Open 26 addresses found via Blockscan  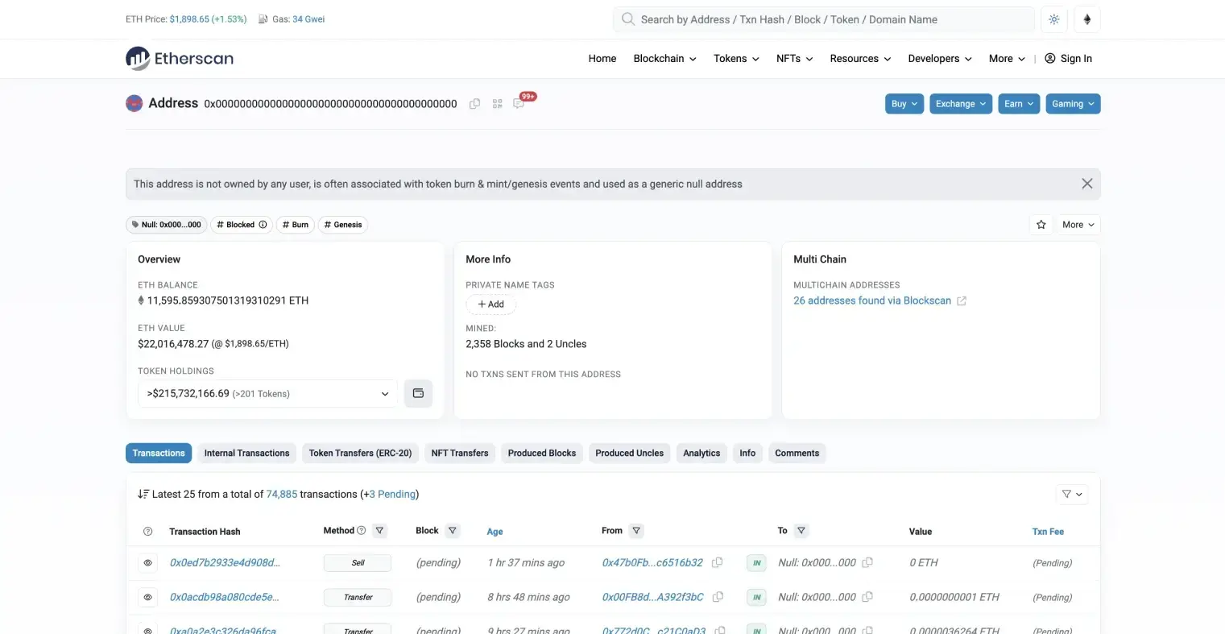tap(872, 300)
